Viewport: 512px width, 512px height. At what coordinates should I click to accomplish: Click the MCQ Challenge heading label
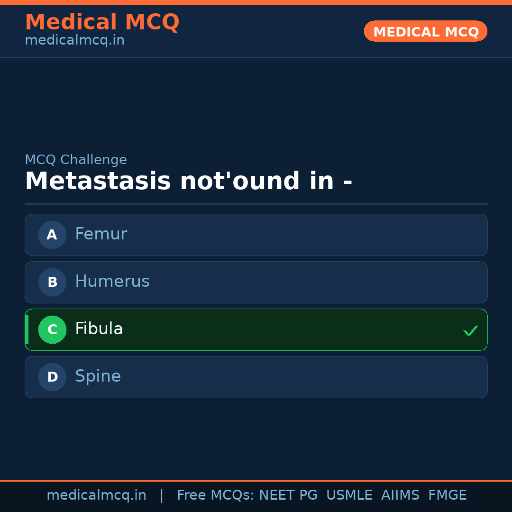(76, 160)
